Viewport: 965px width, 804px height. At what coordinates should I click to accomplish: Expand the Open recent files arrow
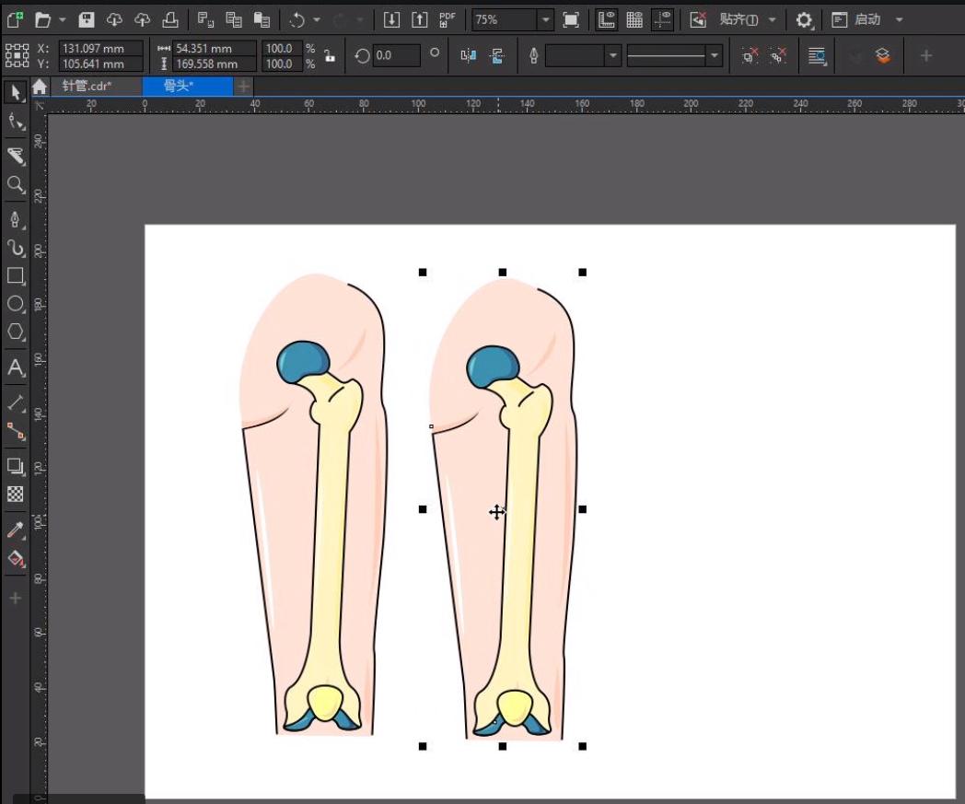pos(63,19)
